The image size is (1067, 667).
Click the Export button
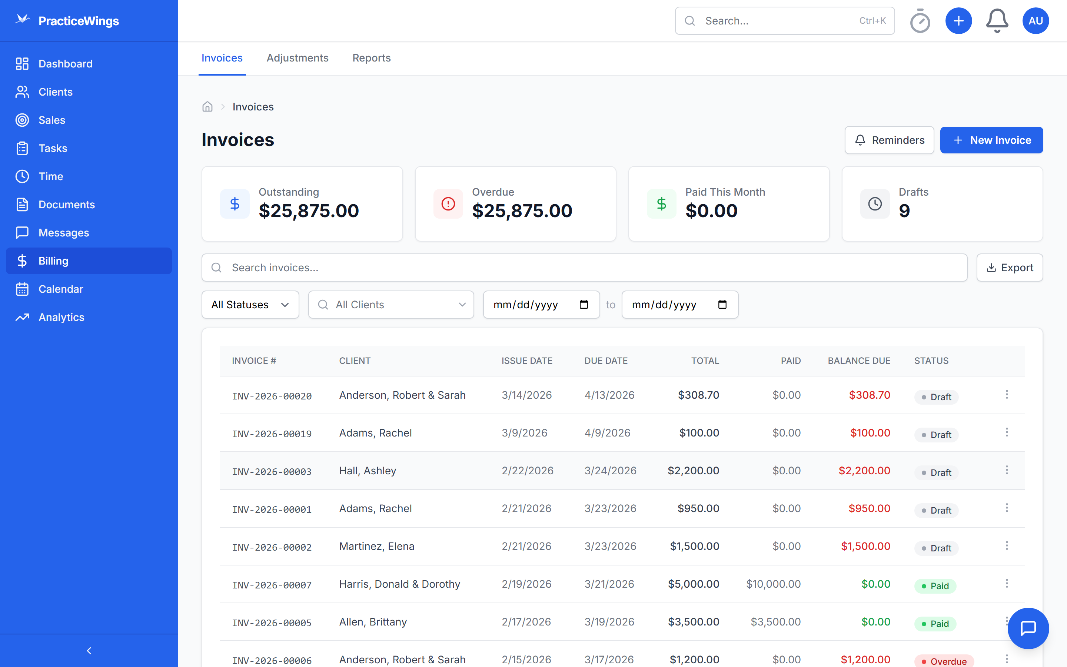click(1009, 267)
